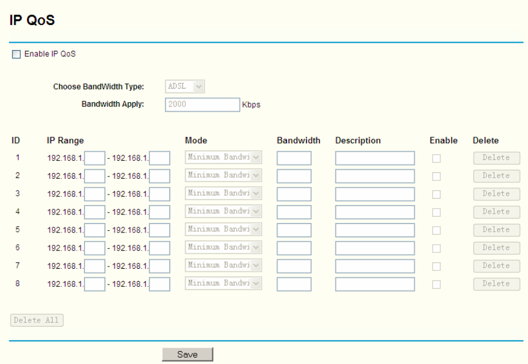Enable the IP QoS checkbox
The image size is (528, 364).
click(16, 54)
